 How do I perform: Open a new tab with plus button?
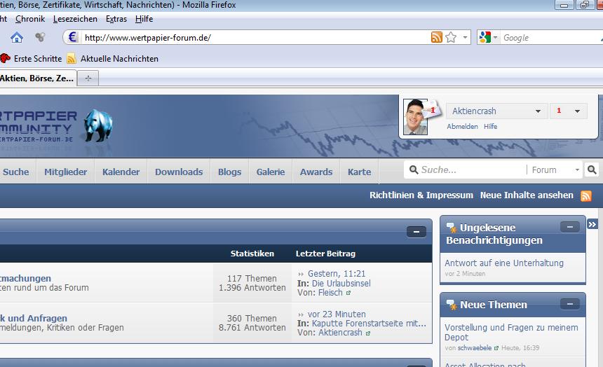point(88,78)
